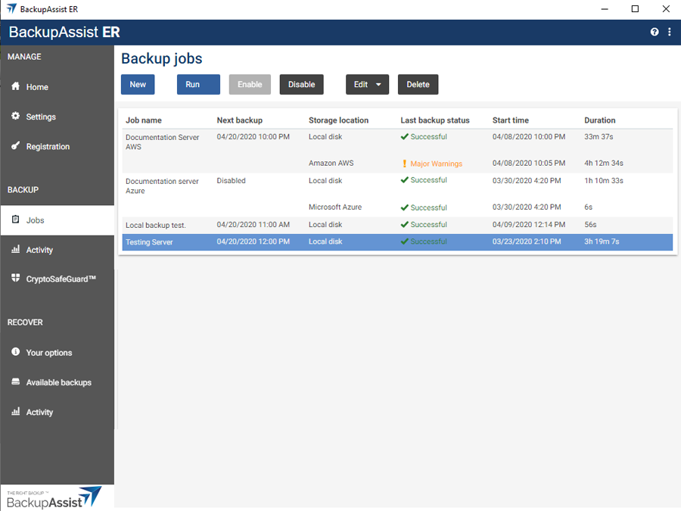The height and width of the screenshot is (511, 681).
Task: Disable the selected backup job
Action: (301, 84)
